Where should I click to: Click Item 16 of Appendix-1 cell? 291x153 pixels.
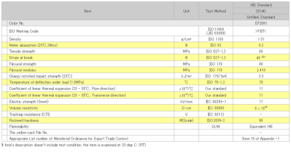pos(261,139)
